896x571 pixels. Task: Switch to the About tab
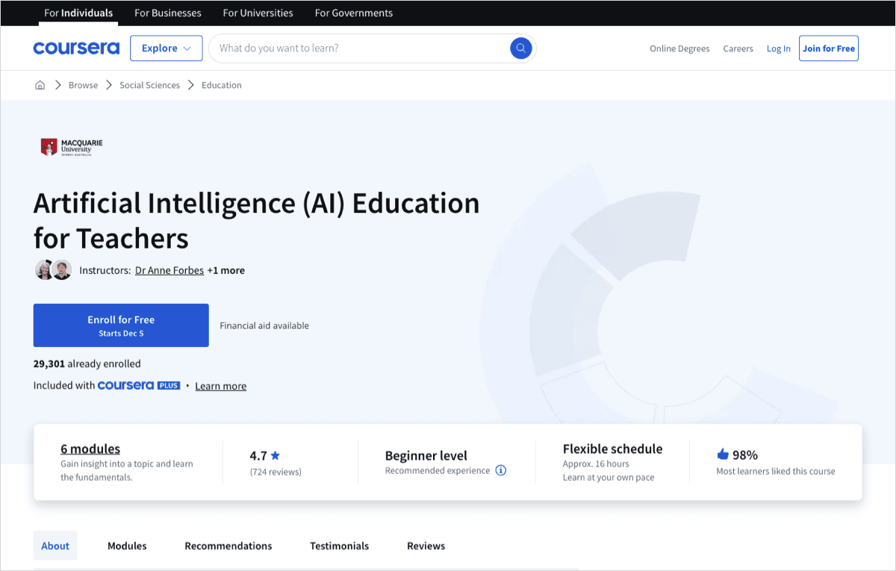click(55, 546)
